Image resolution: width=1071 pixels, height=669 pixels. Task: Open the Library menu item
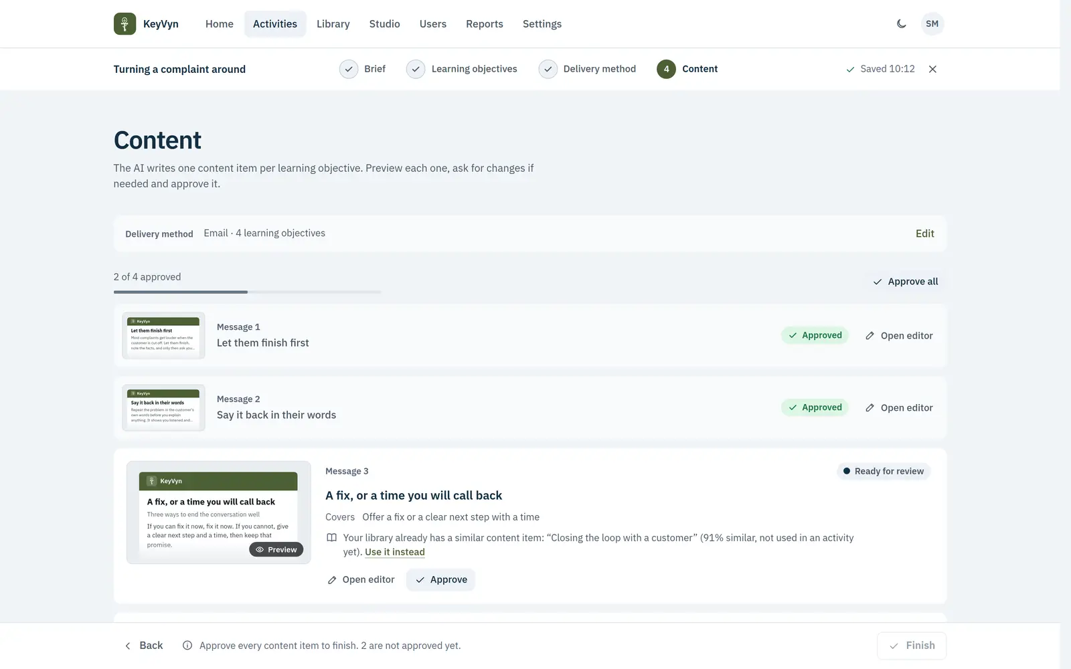tap(333, 24)
